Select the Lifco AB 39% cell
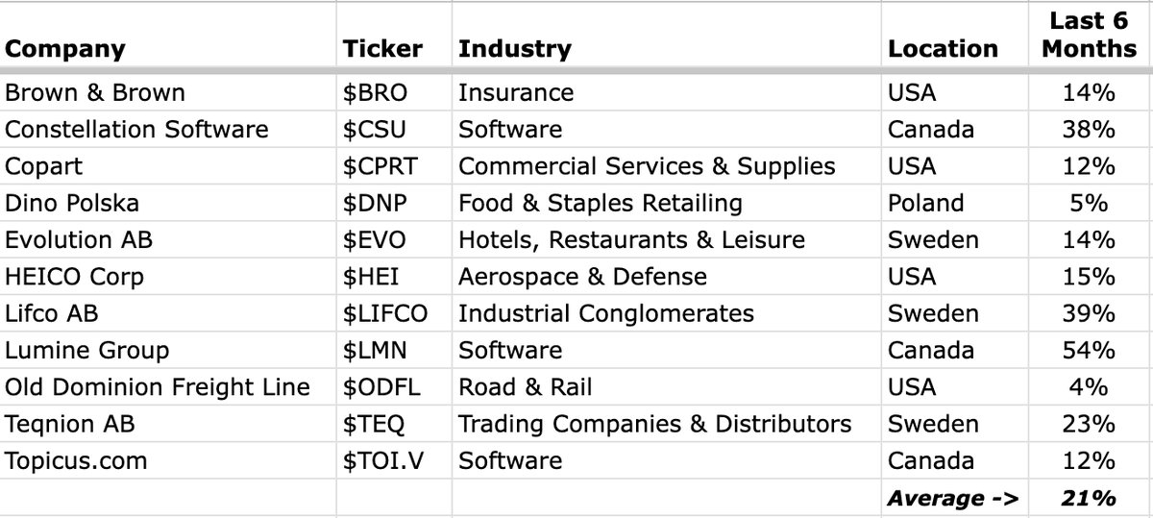The width and height of the screenshot is (1153, 518). [1089, 313]
